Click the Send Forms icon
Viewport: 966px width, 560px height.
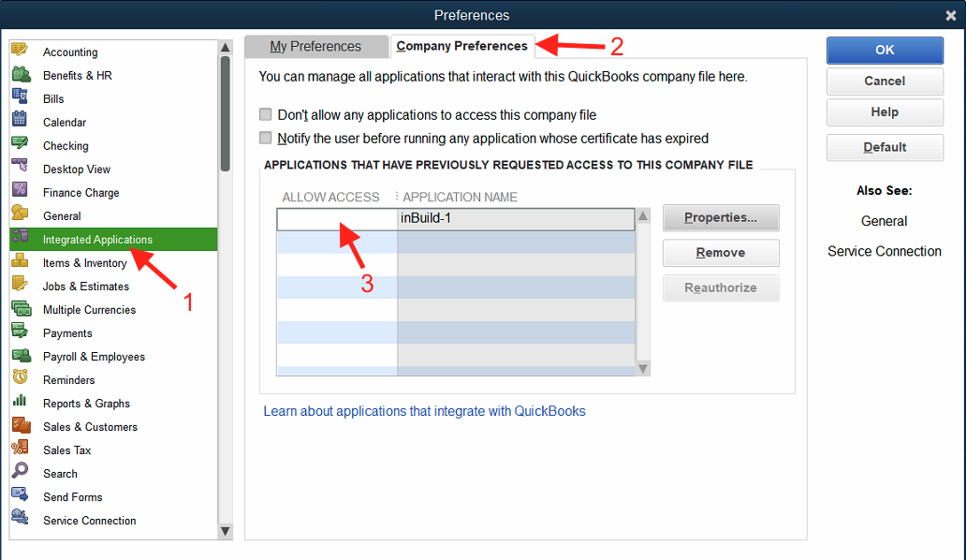point(20,495)
